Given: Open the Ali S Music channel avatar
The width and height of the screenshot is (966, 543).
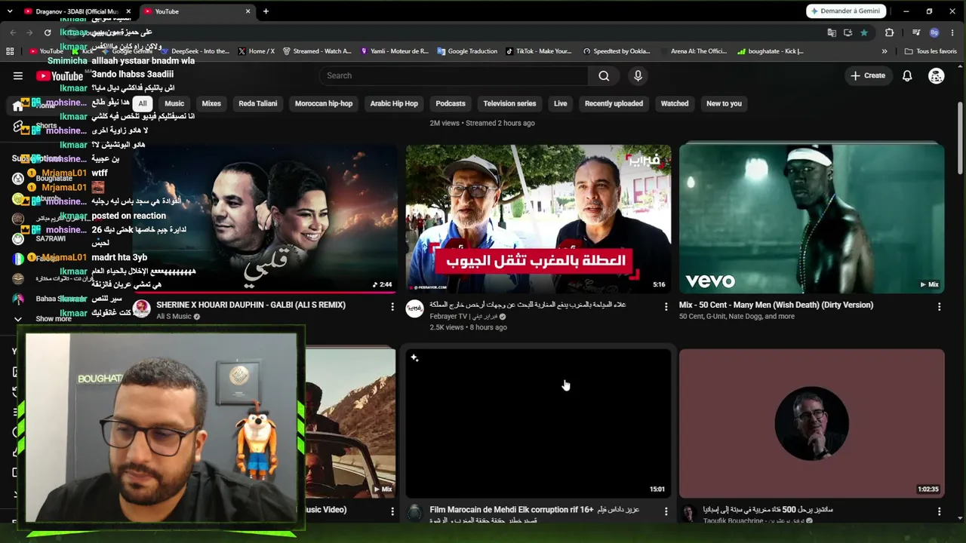Looking at the screenshot, I should pos(142,308).
